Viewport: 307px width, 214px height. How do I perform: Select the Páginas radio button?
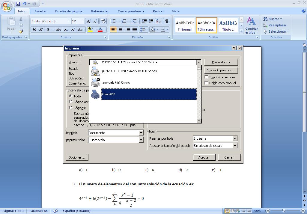pos(71,108)
